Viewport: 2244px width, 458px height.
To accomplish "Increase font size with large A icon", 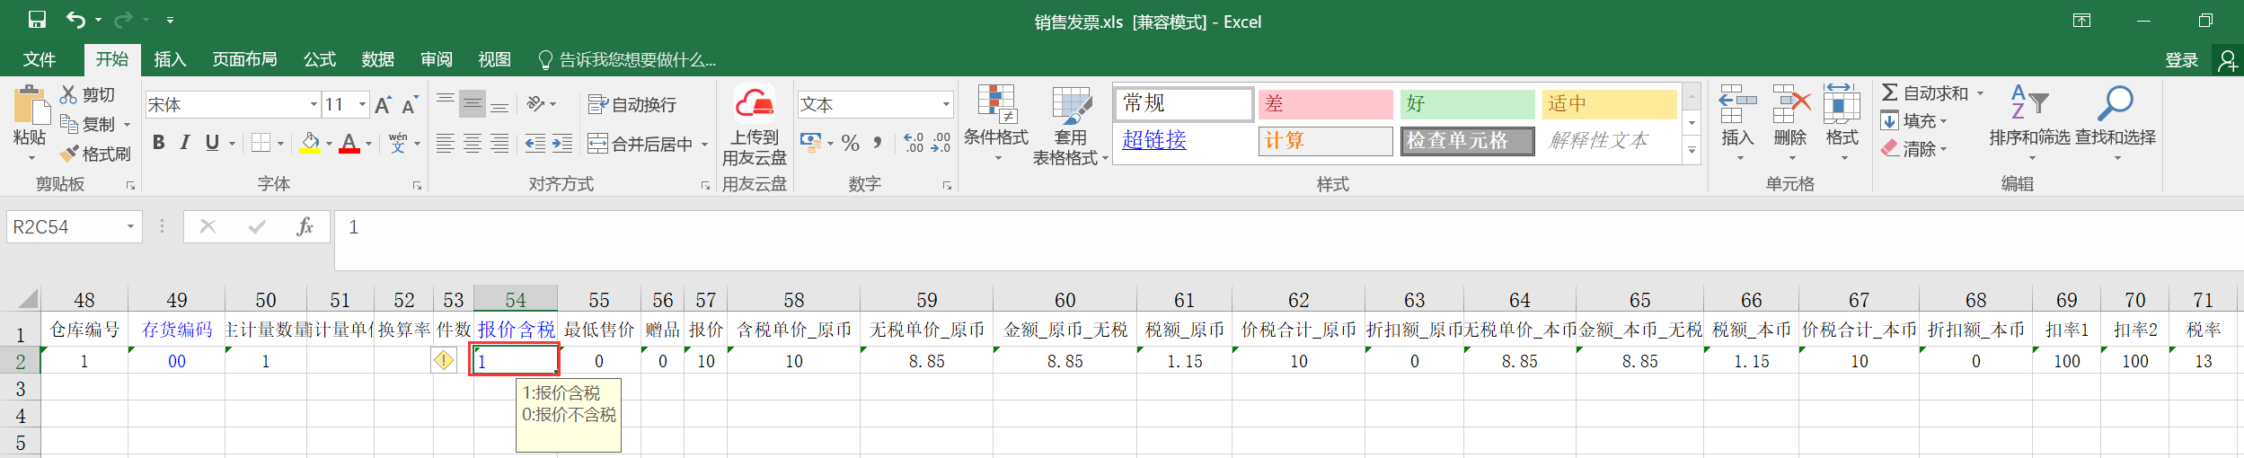I will pyautogui.click(x=383, y=105).
